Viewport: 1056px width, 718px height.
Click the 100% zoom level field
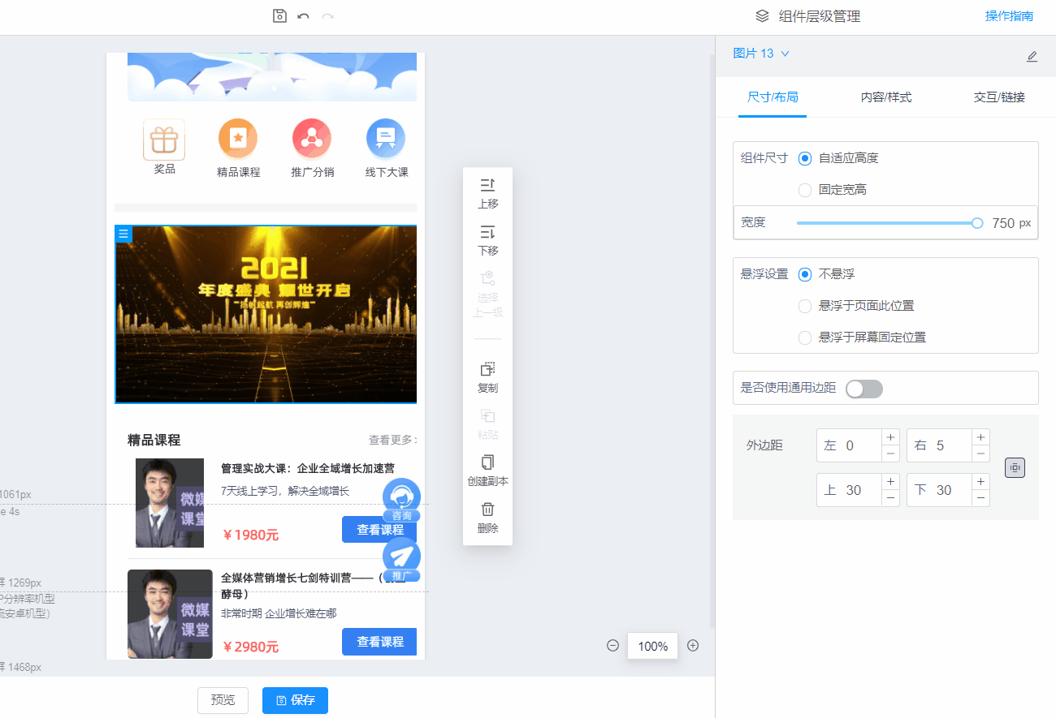(653, 647)
